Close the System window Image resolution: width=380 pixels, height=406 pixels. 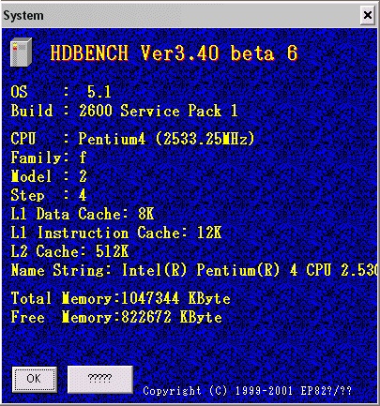[368, 15]
